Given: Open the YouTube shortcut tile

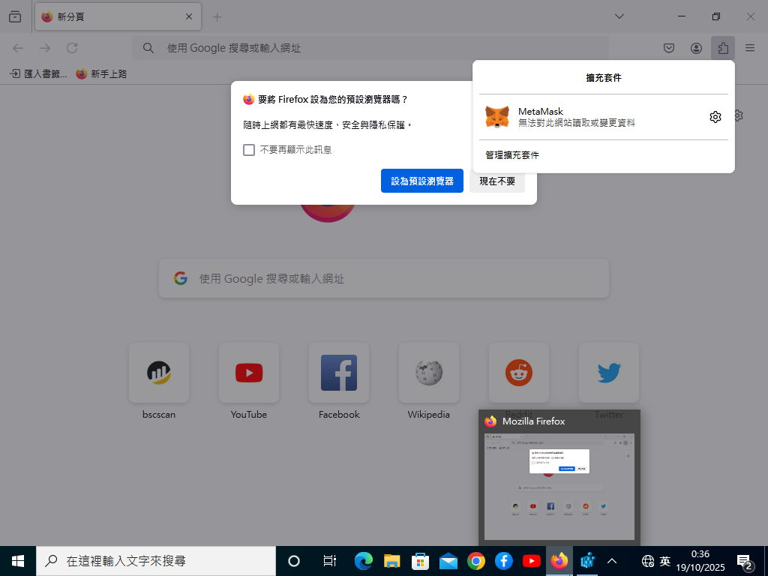Looking at the screenshot, I should click(x=249, y=373).
